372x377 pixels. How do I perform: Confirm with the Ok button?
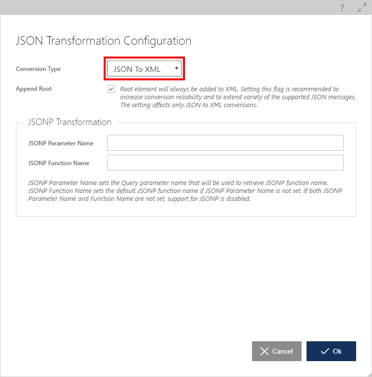[x=331, y=351]
